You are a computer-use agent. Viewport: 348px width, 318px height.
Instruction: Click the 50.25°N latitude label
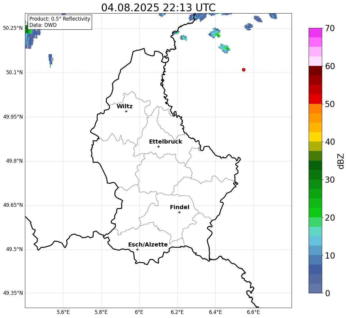(13, 28)
